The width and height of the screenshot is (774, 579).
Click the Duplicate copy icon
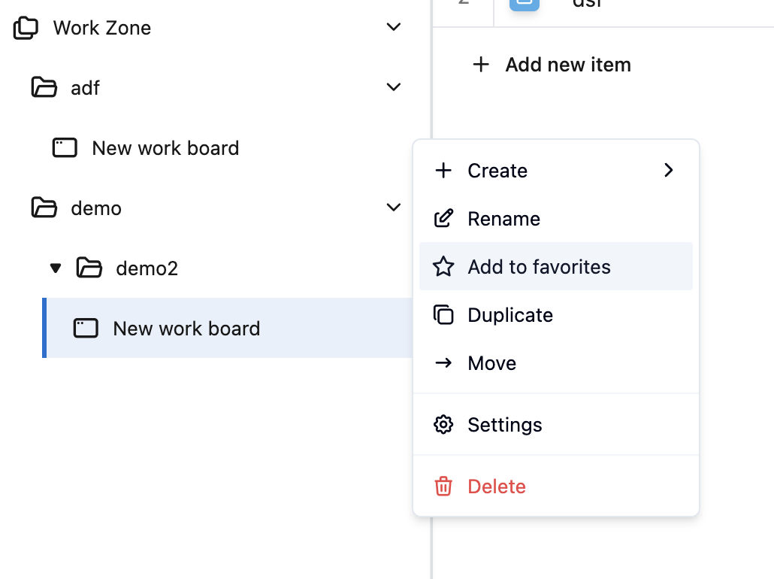pyautogui.click(x=443, y=315)
